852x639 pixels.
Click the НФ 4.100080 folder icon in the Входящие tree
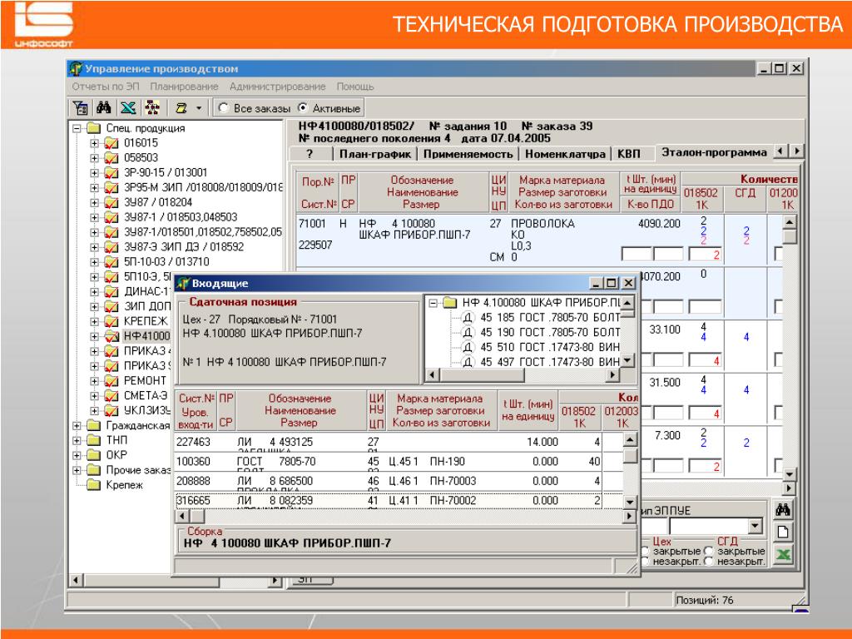tap(450, 303)
